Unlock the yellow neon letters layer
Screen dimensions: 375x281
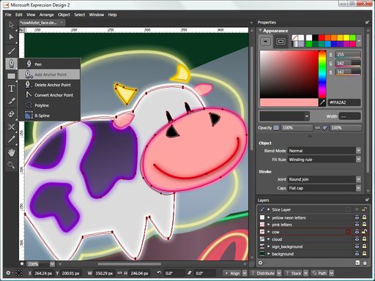[x=364, y=217]
